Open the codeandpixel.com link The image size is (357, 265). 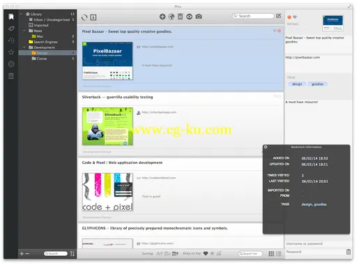[x=159, y=178]
